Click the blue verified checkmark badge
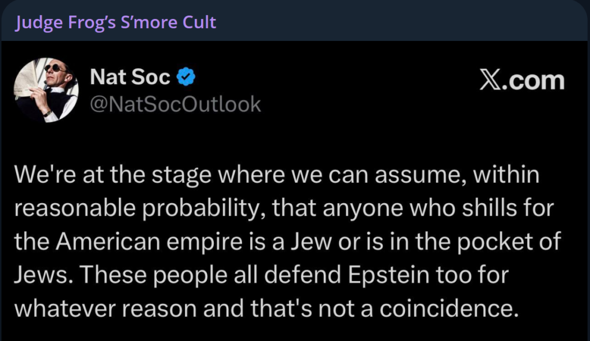This screenshot has width=590, height=341. (186, 77)
